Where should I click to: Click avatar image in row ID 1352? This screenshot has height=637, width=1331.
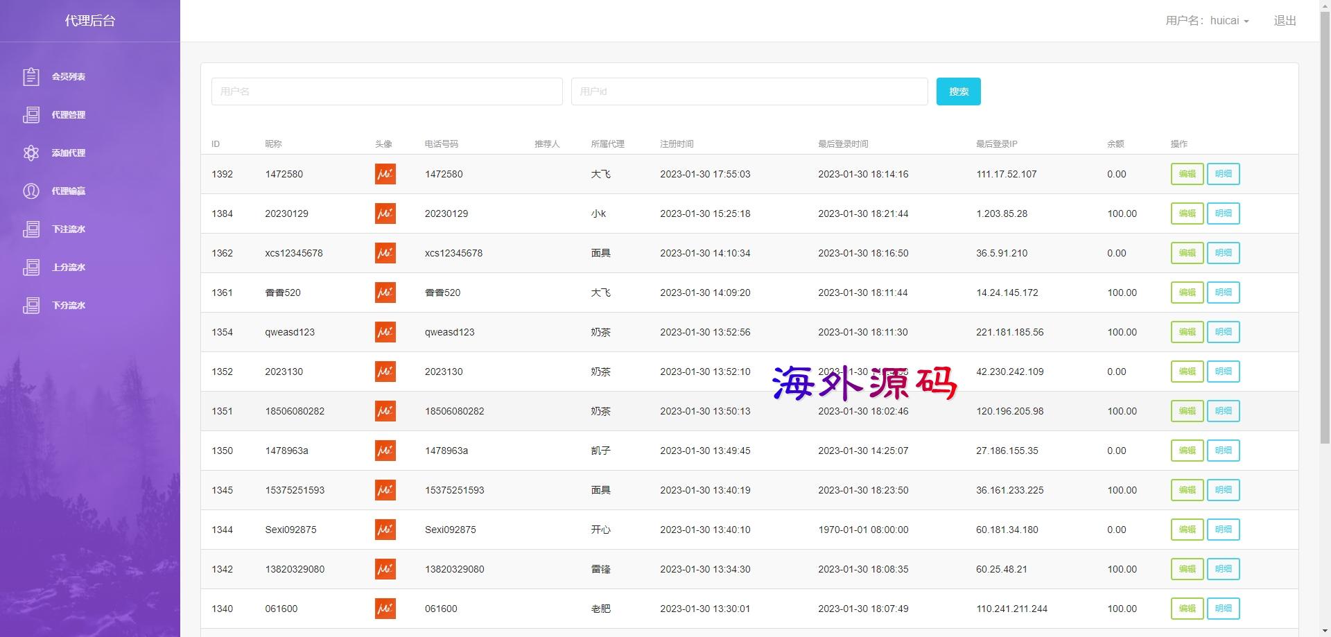[385, 372]
